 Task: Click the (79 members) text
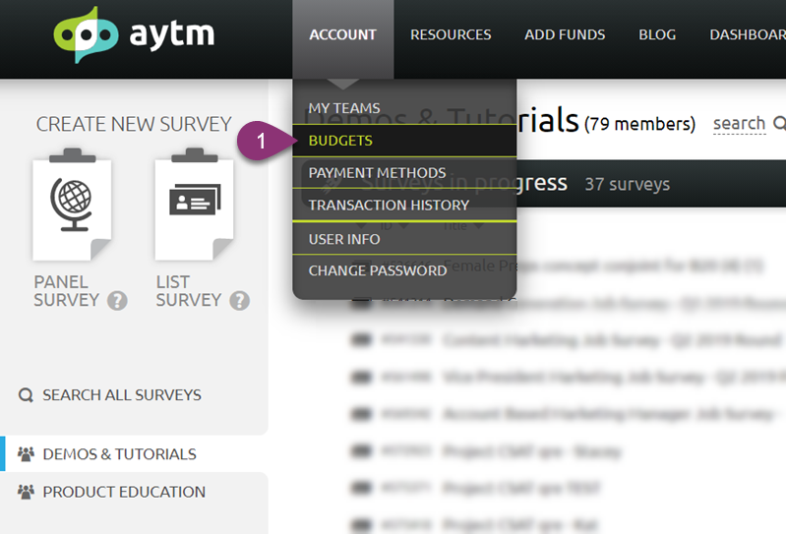click(x=640, y=123)
